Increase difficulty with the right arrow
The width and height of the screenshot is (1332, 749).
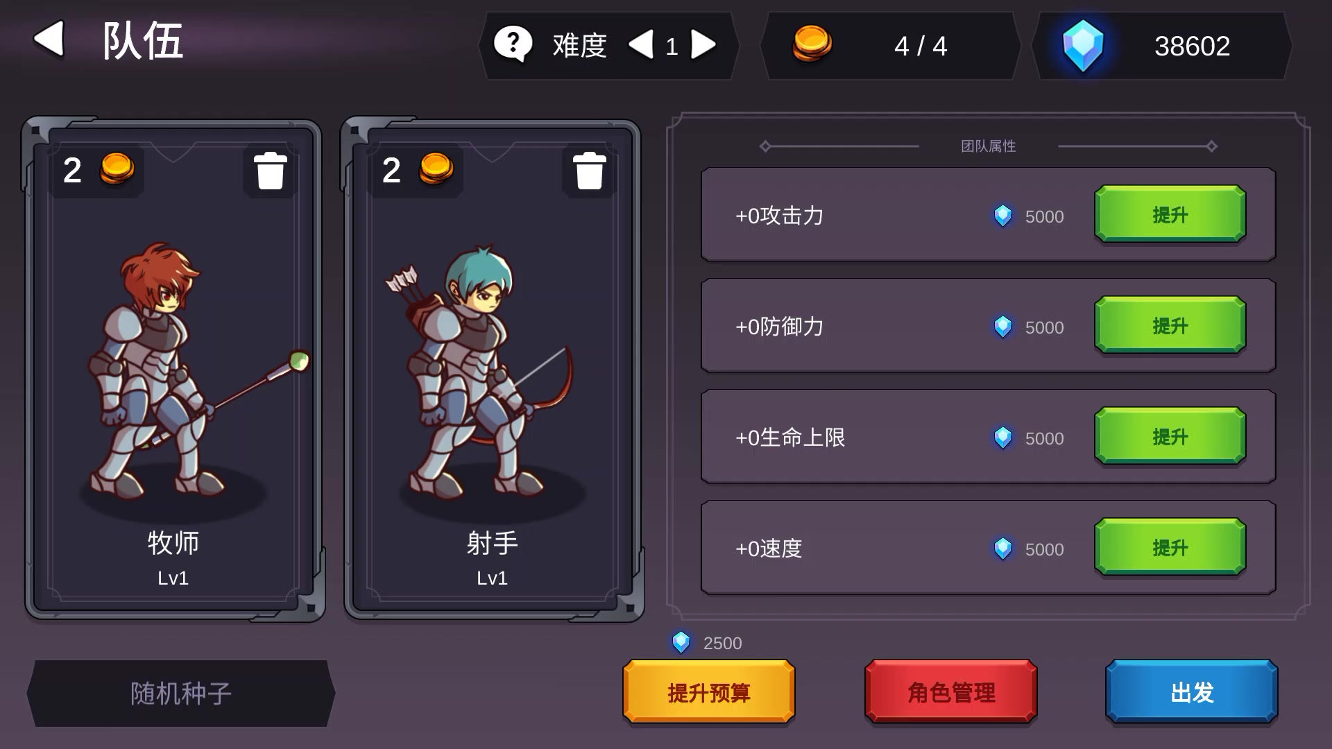[x=703, y=45]
